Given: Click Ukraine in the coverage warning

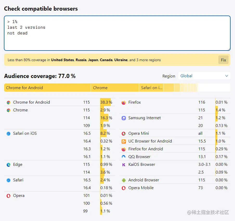Looking at the screenshot, I should [x=121, y=60].
